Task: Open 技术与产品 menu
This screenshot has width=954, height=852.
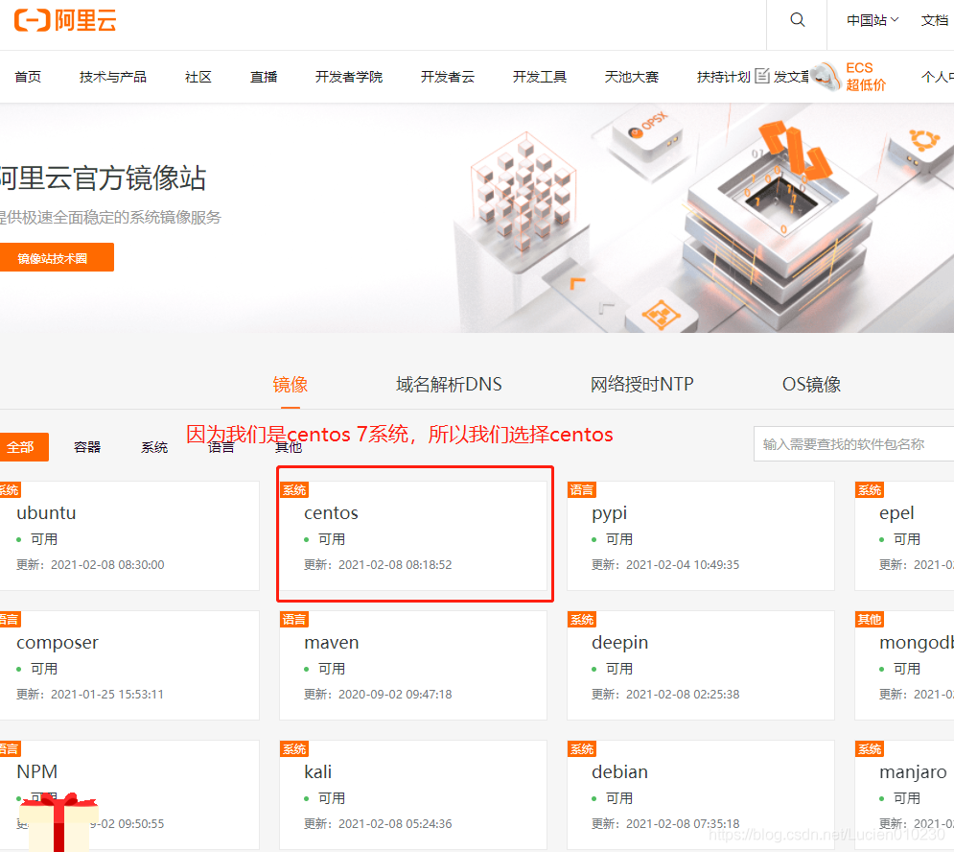Action: tap(113, 77)
